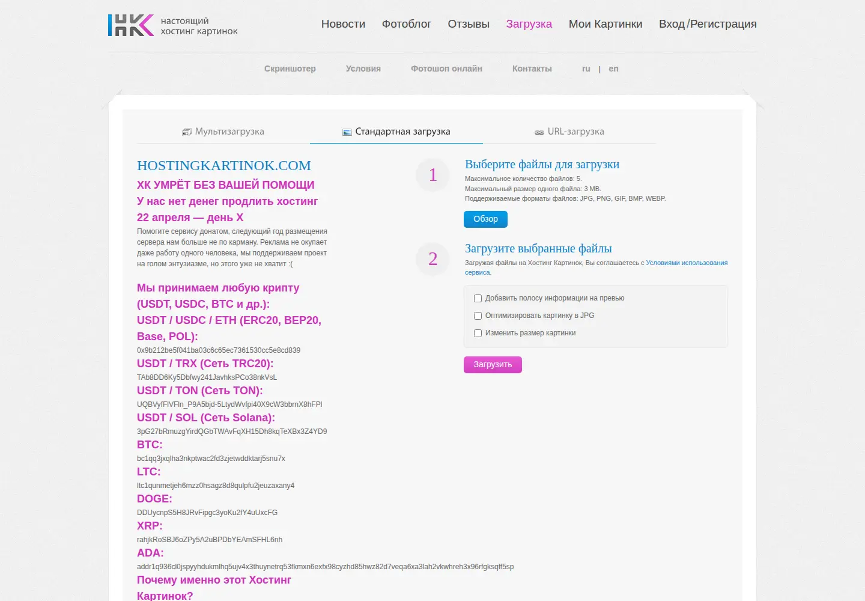The image size is (865, 601).
Task: Click "У нас нет денег продлить хостинг" text
Action: tap(227, 201)
